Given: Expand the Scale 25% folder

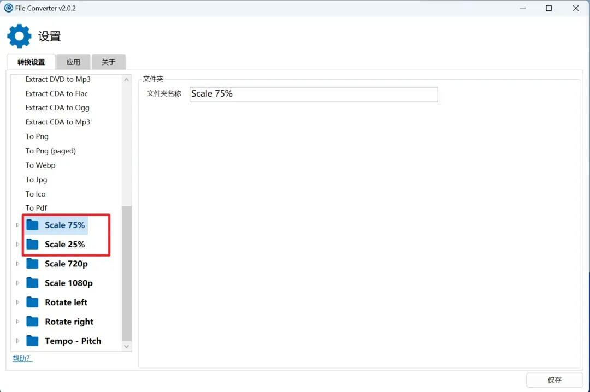Looking at the screenshot, I should click(17, 244).
